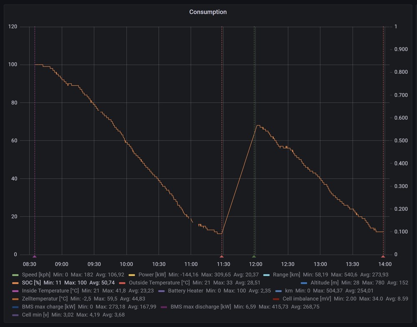Select the Outside Temperature [°C] legend label
The image size is (417, 327).
[x=159, y=283]
